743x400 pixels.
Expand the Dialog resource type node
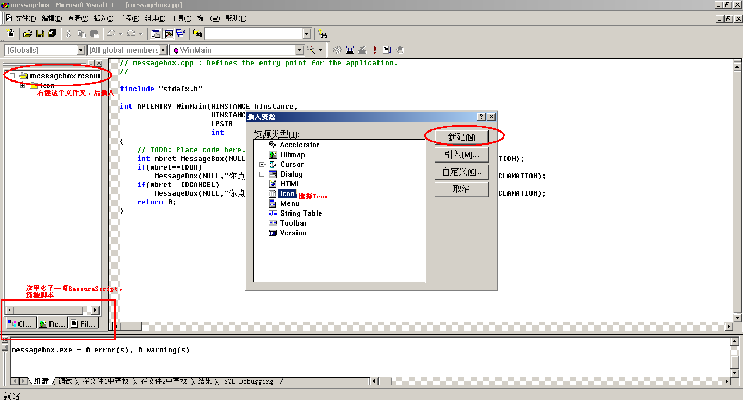(262, 174)
